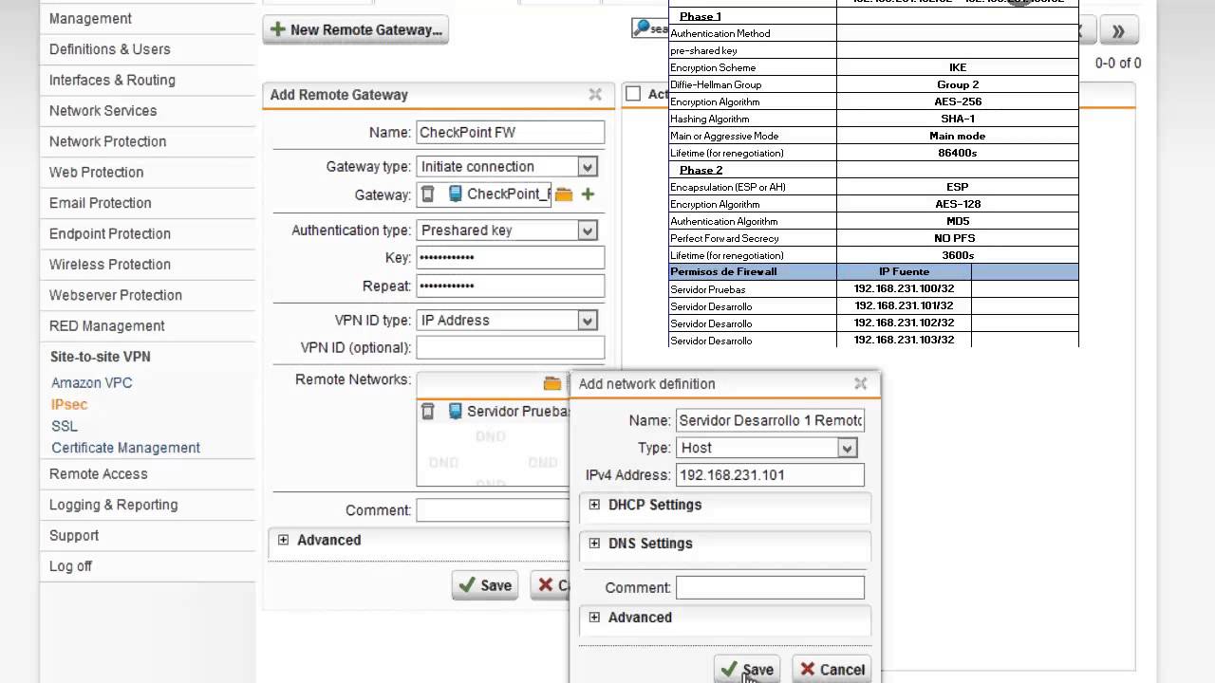The height and width of the screenshot is (683, 1215).
Task: Open the network definition Type dropdown
Action: [x=847, y=448]
